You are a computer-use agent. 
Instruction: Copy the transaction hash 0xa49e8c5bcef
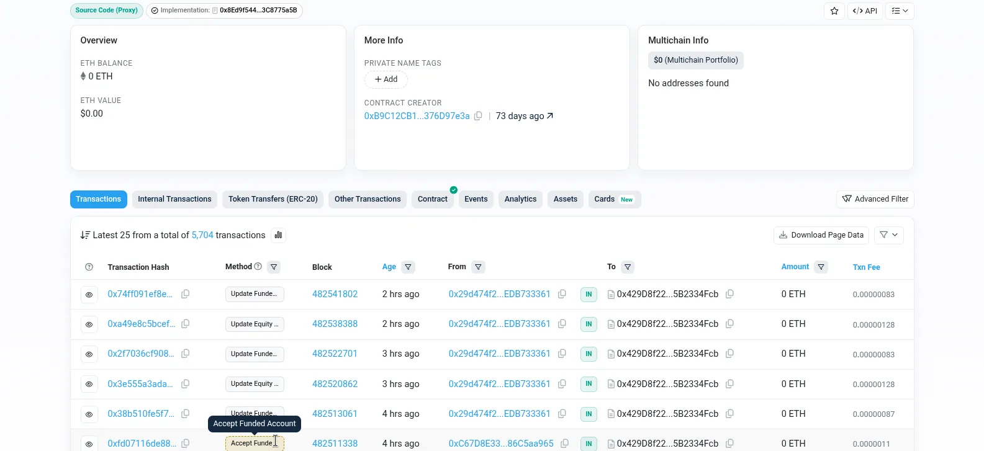(185, 324)
